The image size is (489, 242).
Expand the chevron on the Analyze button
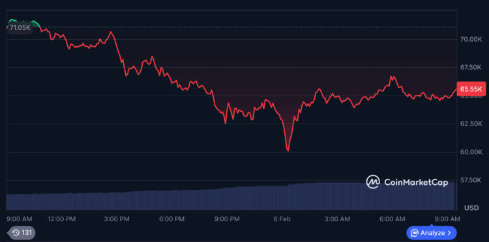click(449, 233)
